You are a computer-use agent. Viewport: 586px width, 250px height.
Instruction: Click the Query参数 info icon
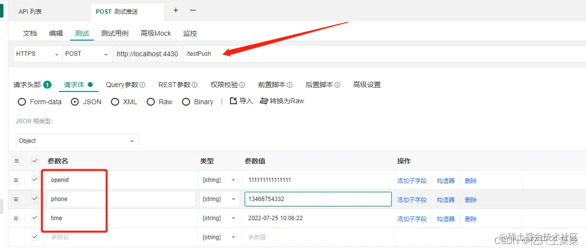(142, 85)
